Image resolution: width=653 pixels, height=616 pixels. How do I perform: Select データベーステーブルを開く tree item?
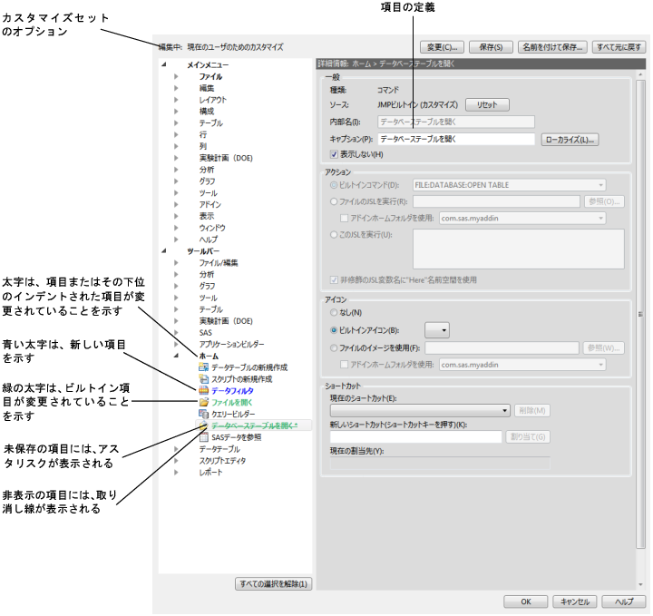pyautogui.click(x=255, y=425)
